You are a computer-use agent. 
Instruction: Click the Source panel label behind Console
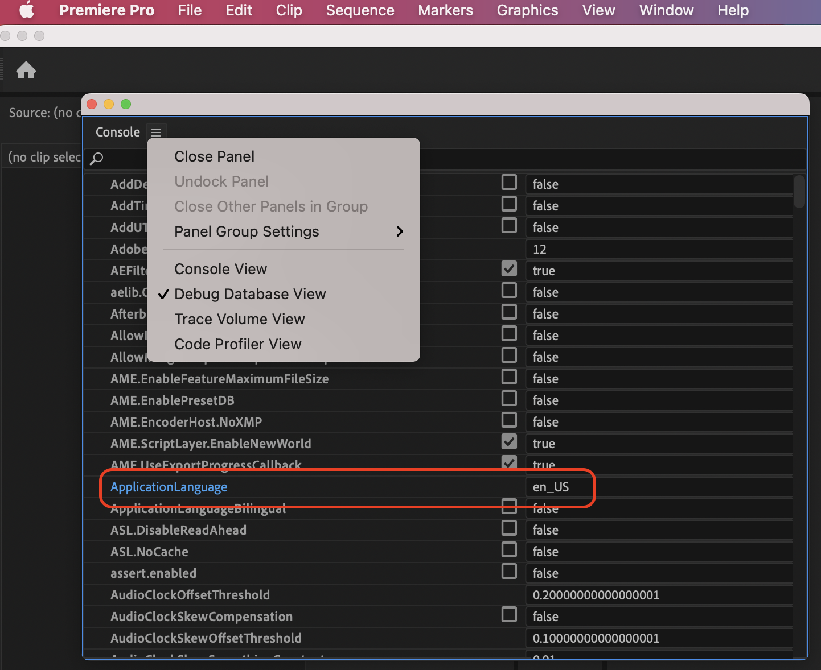click(44, 113)
